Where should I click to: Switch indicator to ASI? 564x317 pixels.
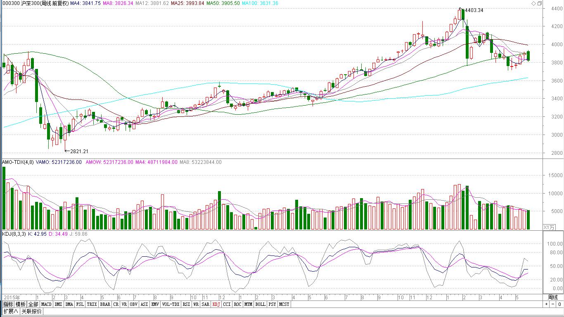(x=145, y=304)
